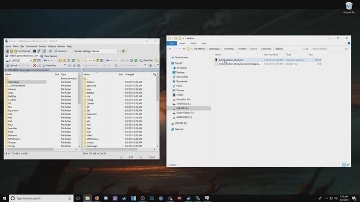Click the local panel filter icon
Screen dimensions: 360x202
click(x=39, y=61)
